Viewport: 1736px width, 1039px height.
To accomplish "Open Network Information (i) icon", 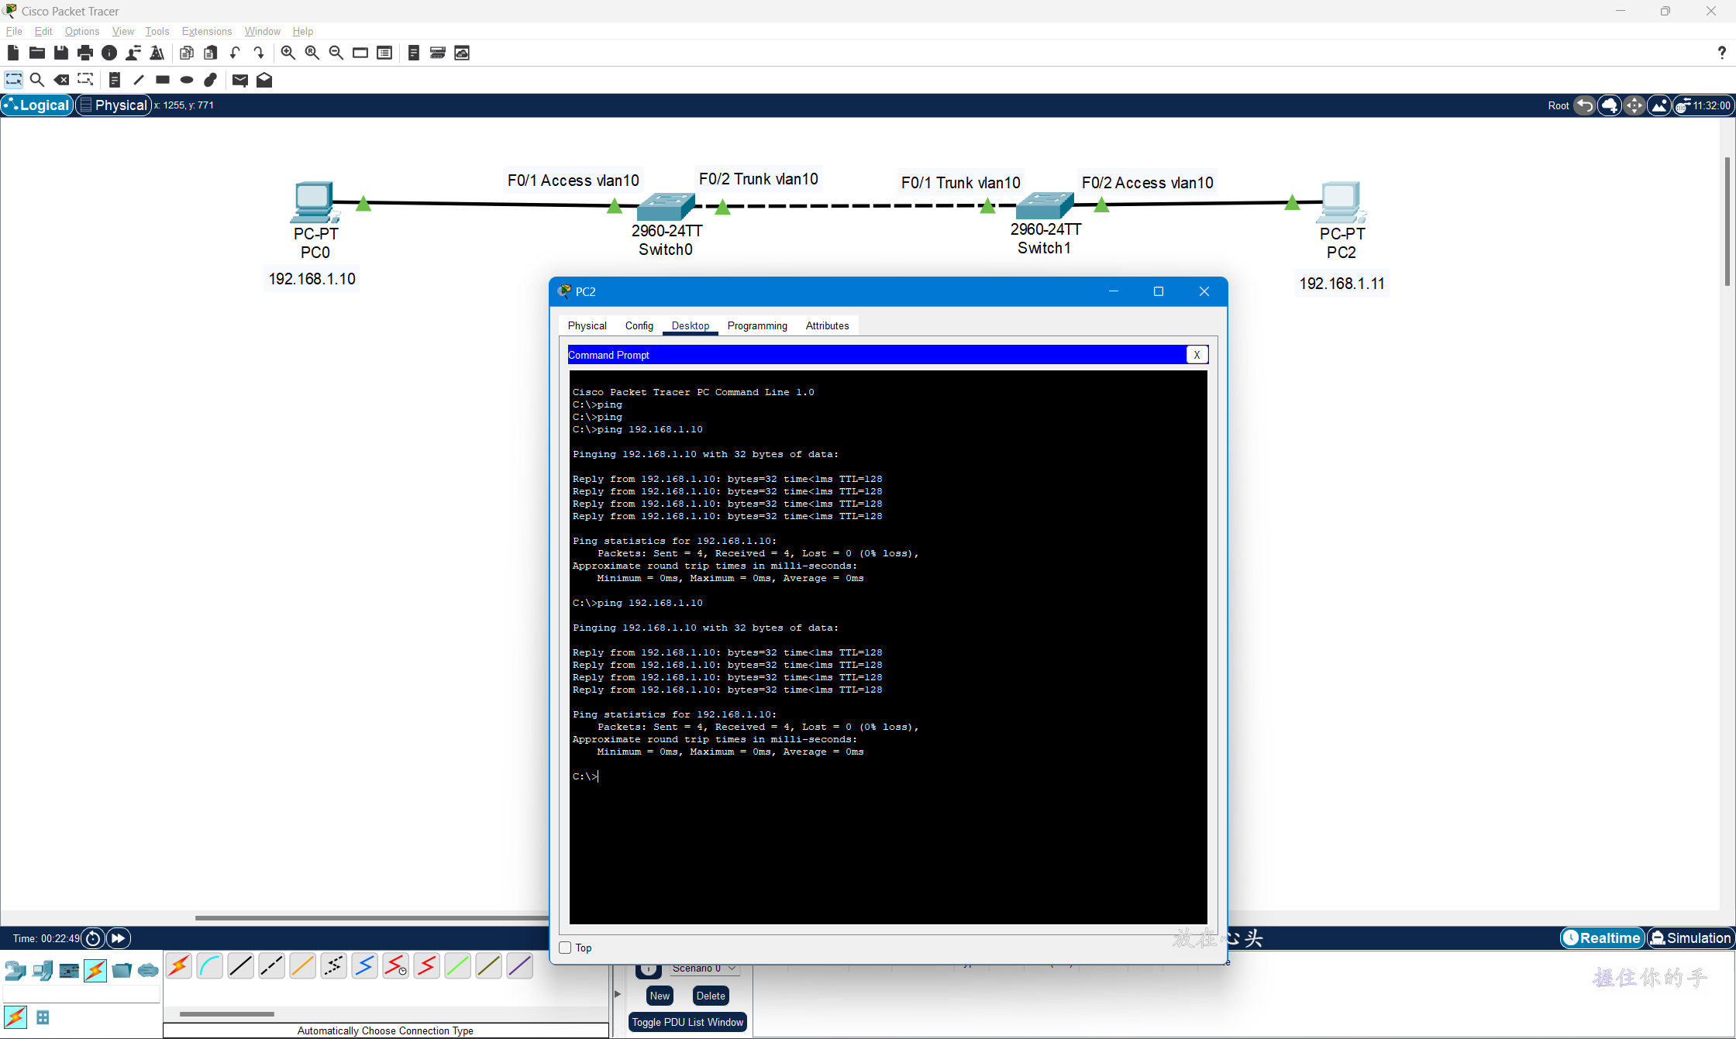I will pyautogui.click(x=109, y=53).
